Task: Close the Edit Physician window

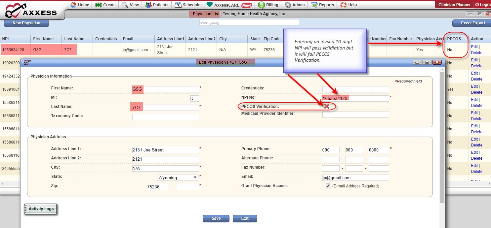Action: click(437, 62)
